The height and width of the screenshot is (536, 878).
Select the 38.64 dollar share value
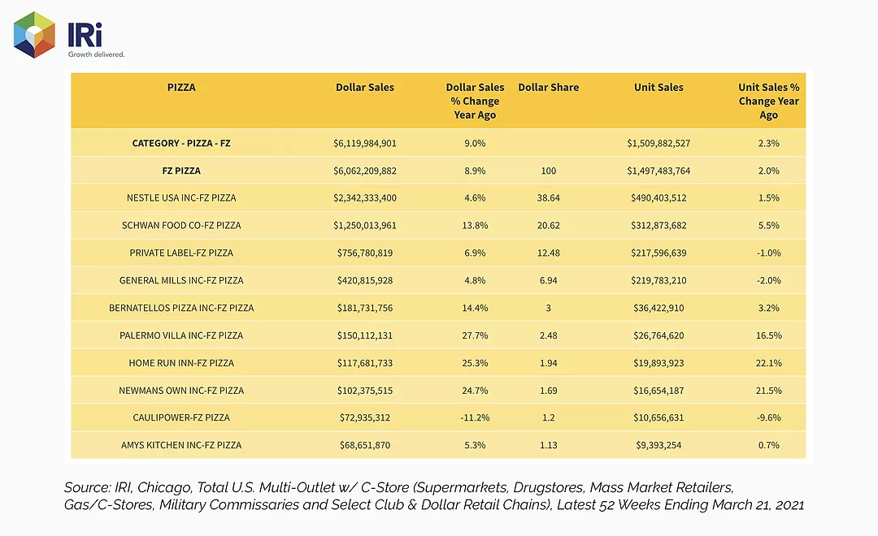548,198
